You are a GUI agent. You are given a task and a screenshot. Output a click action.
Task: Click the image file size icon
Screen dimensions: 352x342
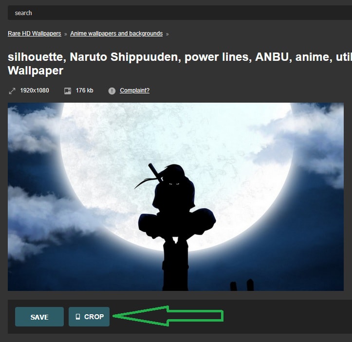[68, 91]
